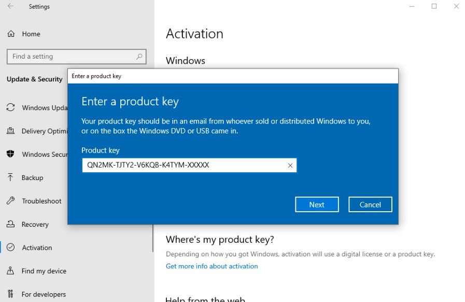Clear the product key with X button
465x302 pixels.
click(x=290, y=166)
